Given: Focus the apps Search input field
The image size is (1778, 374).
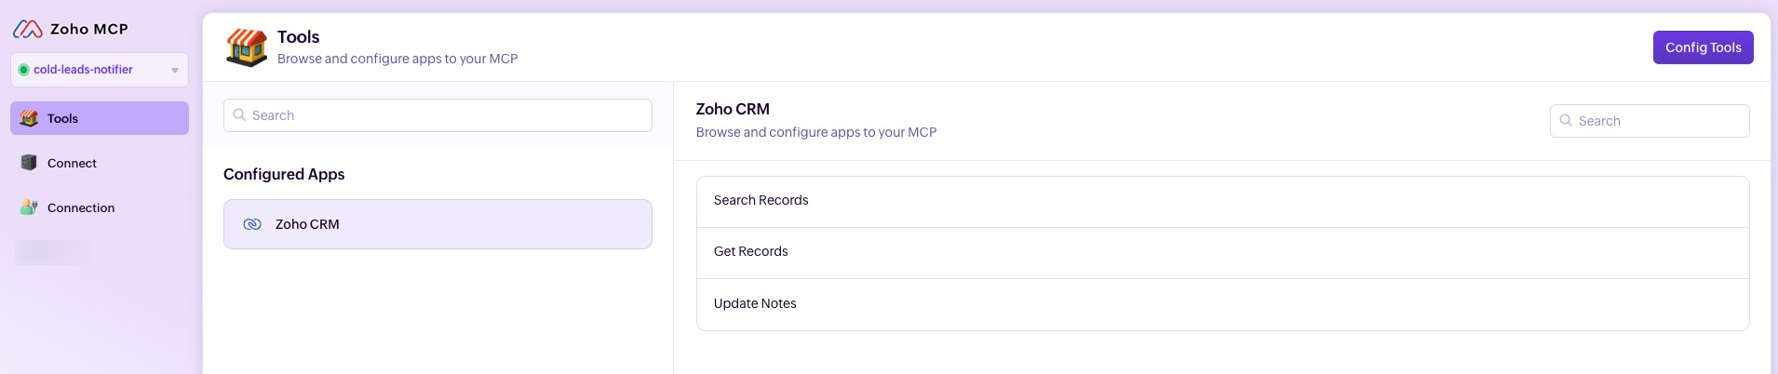Looking at the screenshot, I should coord(447,115).
